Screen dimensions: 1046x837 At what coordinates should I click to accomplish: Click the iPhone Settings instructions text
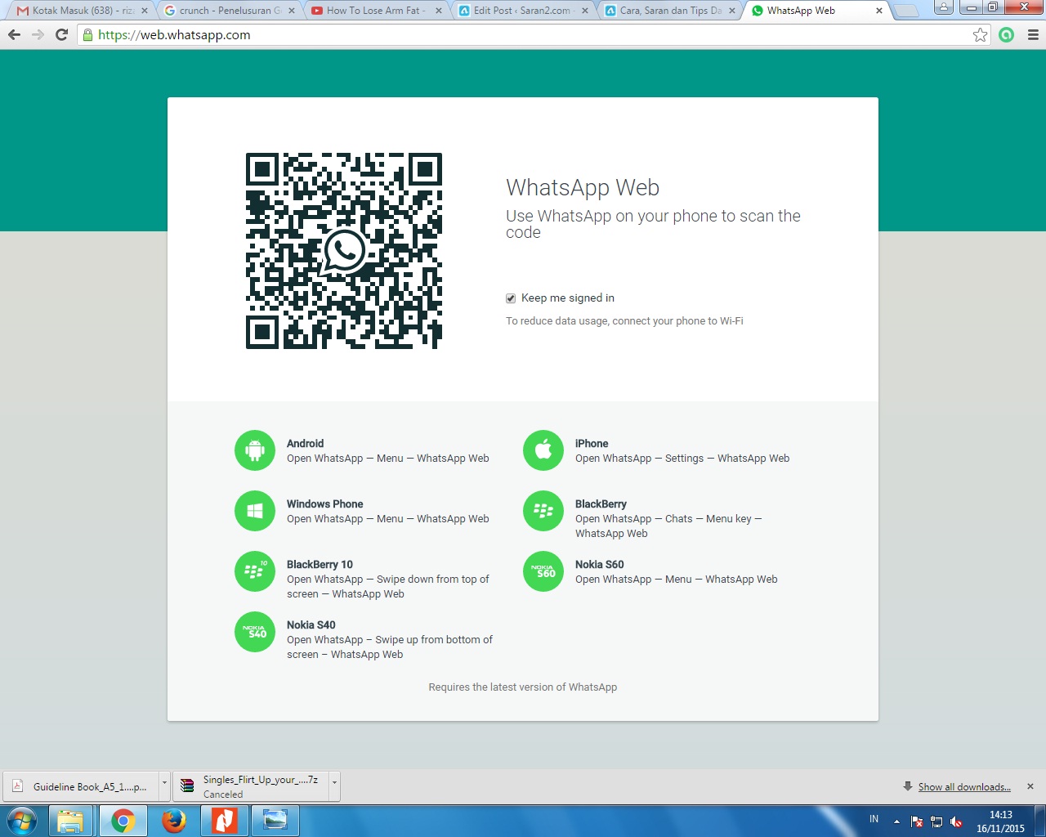pos(682,459)
